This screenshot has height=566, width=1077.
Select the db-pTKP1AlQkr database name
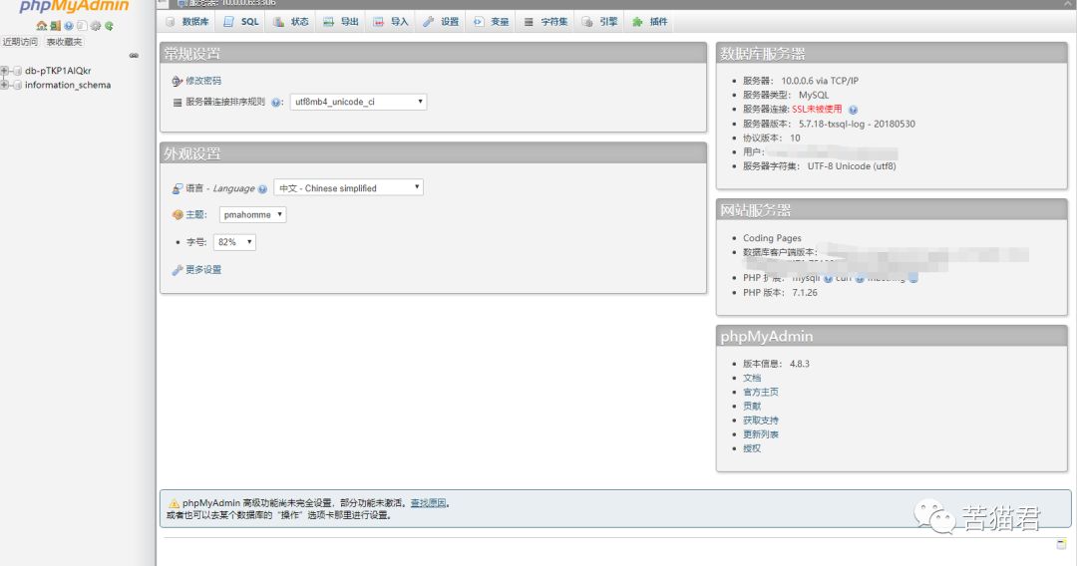pos(58,71)
